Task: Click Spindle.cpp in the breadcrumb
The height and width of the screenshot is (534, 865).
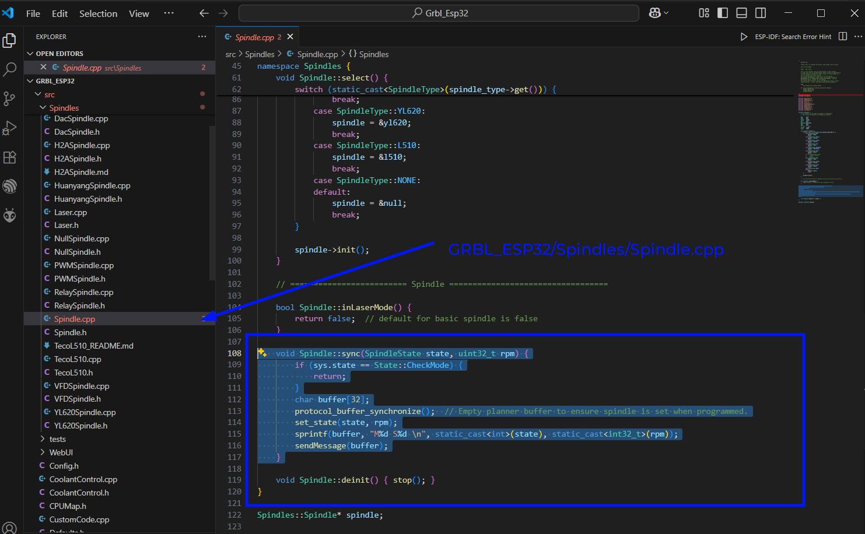Action: (x=317, y=54)
